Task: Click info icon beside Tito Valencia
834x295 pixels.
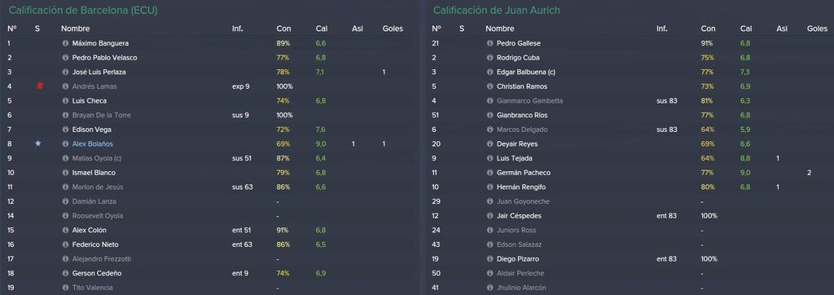Action: coord(65,288)
